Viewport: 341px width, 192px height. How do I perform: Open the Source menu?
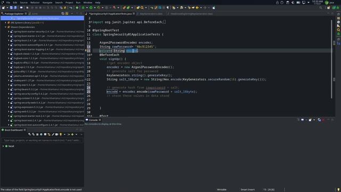[23, 2]
